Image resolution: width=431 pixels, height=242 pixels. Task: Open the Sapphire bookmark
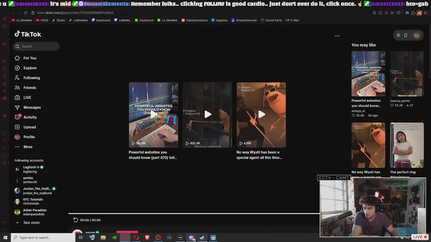[x=219, y=20]
